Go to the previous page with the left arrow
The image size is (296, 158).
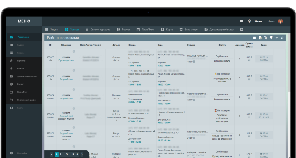[x=52, y=154]
